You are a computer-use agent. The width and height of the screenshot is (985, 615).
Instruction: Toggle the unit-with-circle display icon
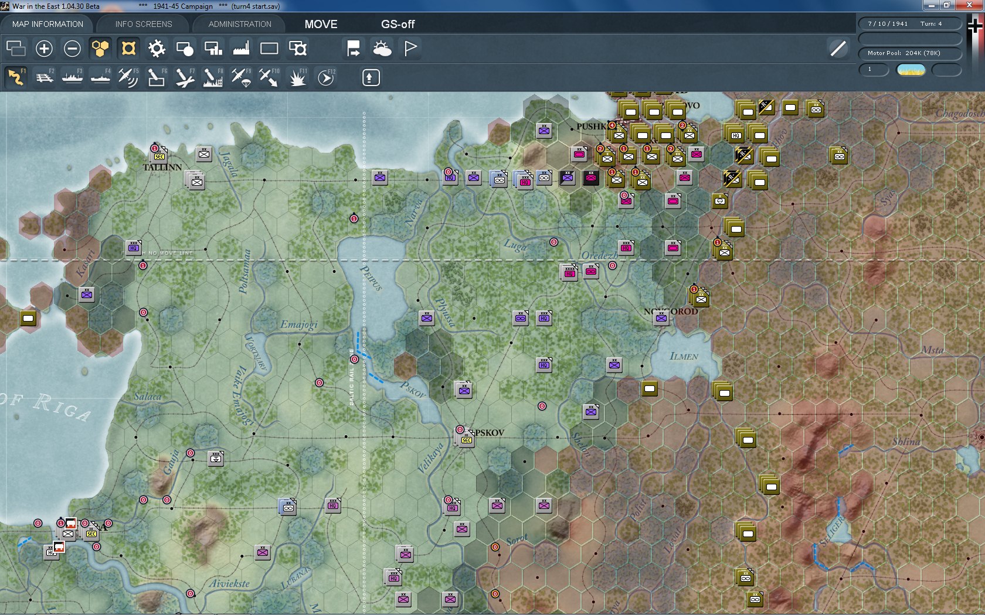click(185, 48)
